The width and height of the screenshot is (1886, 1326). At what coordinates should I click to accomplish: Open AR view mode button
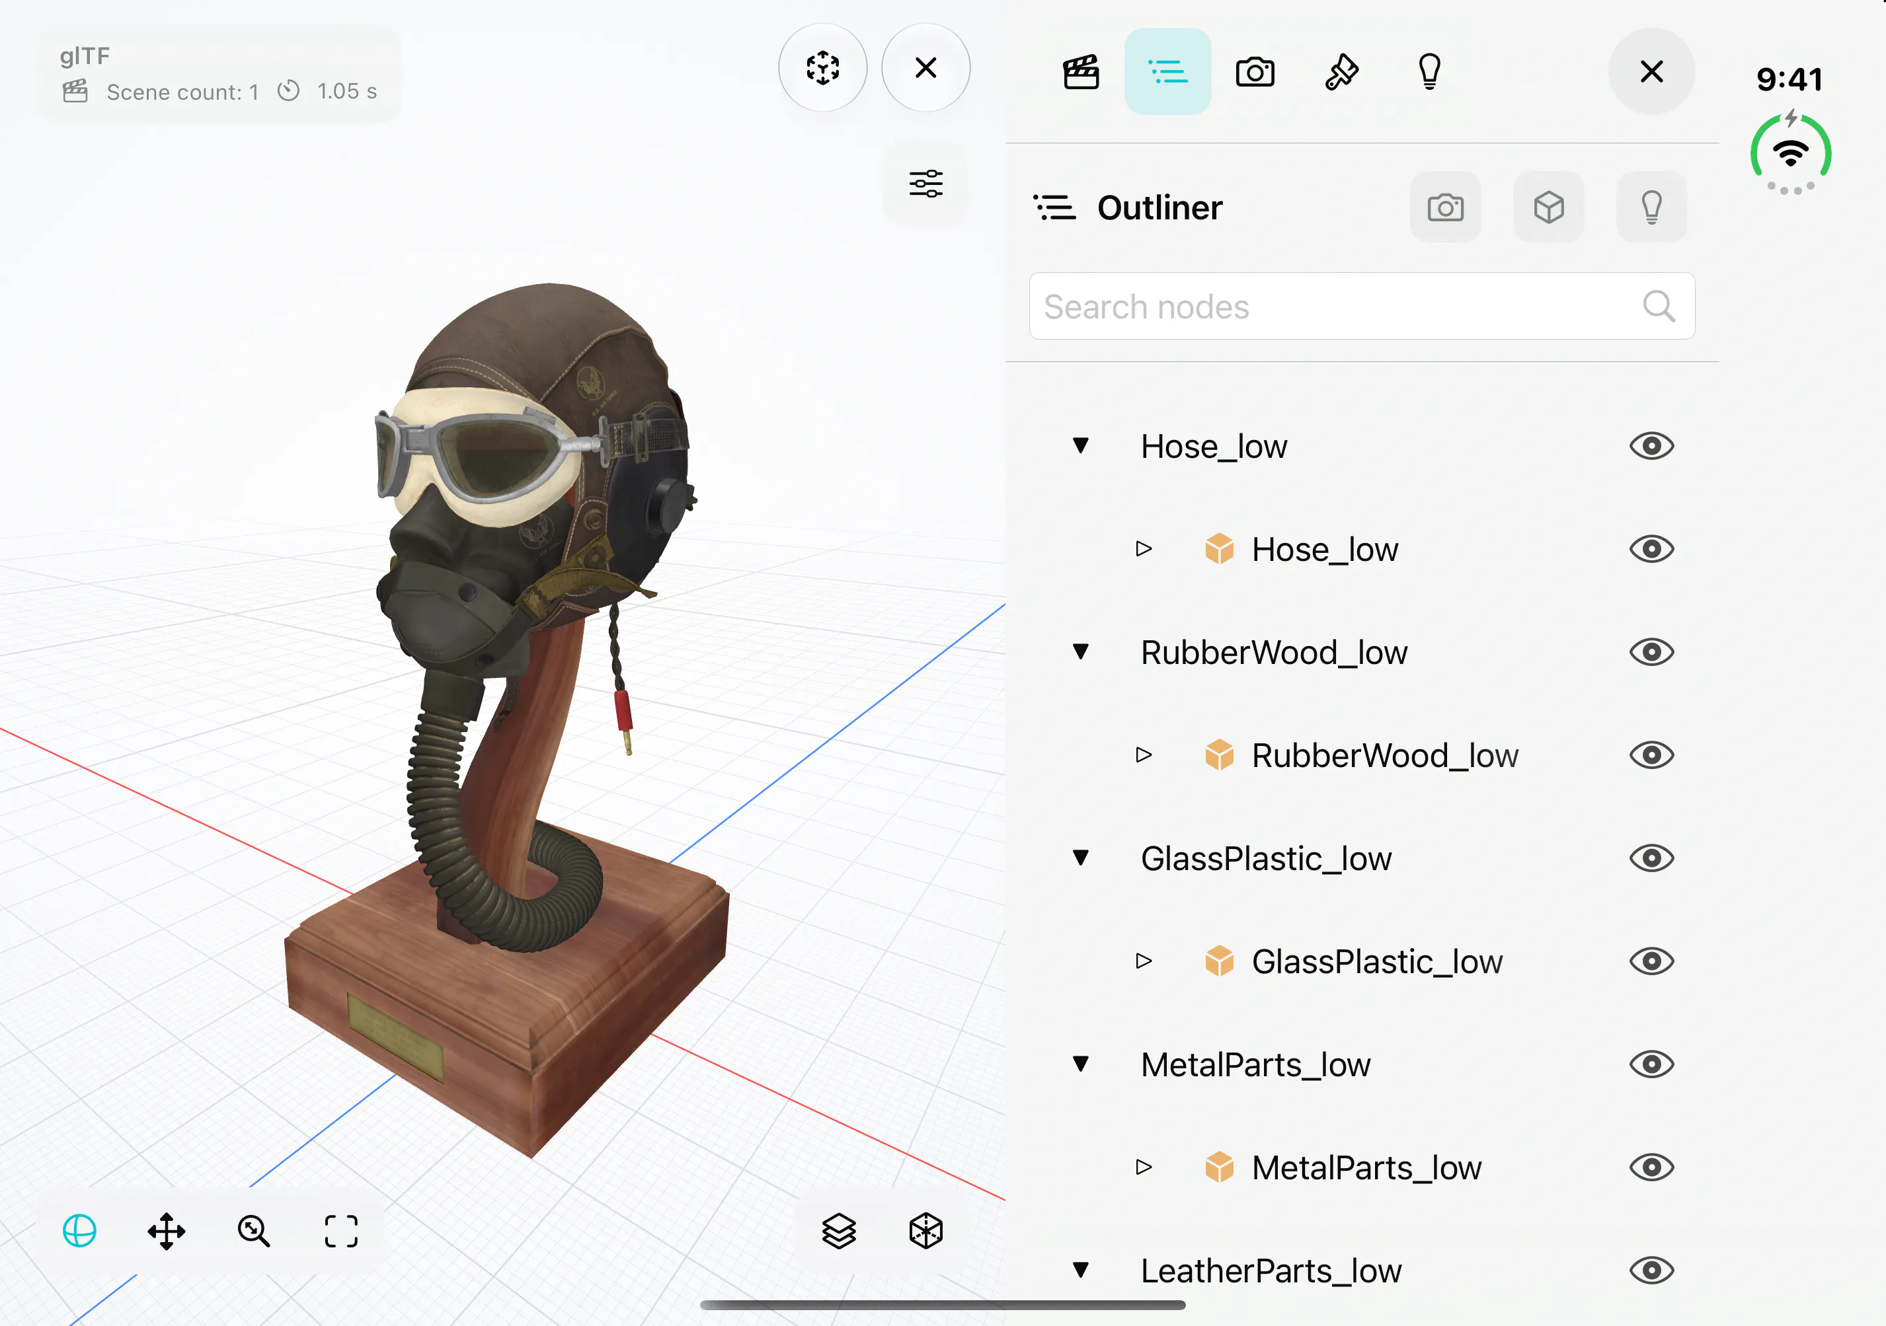tap(822, 67)
